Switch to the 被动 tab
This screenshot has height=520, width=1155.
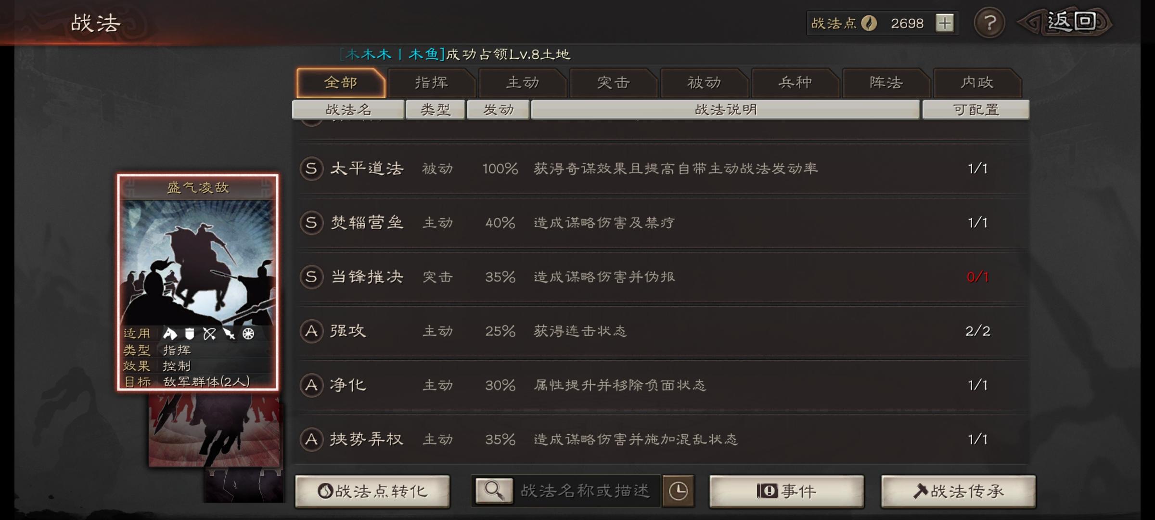tap(705, 83)
